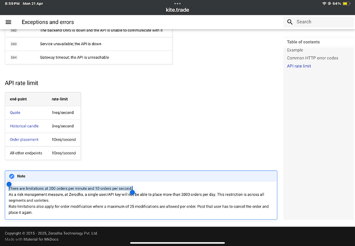The image size is (355, 246).
Task: Open the Order placement link
Action: (24, 140)
